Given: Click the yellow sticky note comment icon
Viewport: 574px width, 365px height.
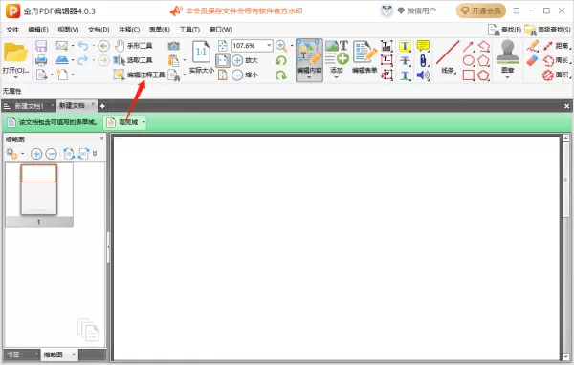Looking at the screenshot, I should point(423,46).
